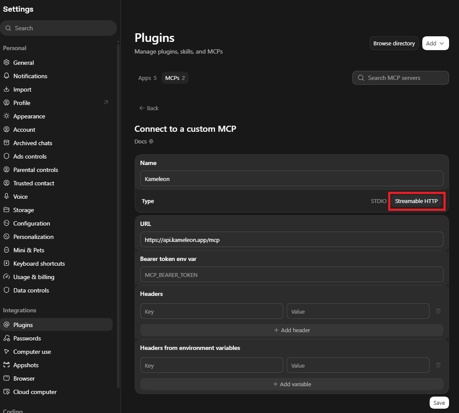
Task: Delete the Headers key-value row
Action: tap(438, 311)
